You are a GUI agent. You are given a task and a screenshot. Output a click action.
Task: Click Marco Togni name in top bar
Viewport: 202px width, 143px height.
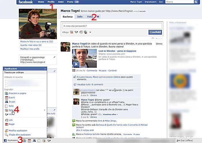coord(136,2)
